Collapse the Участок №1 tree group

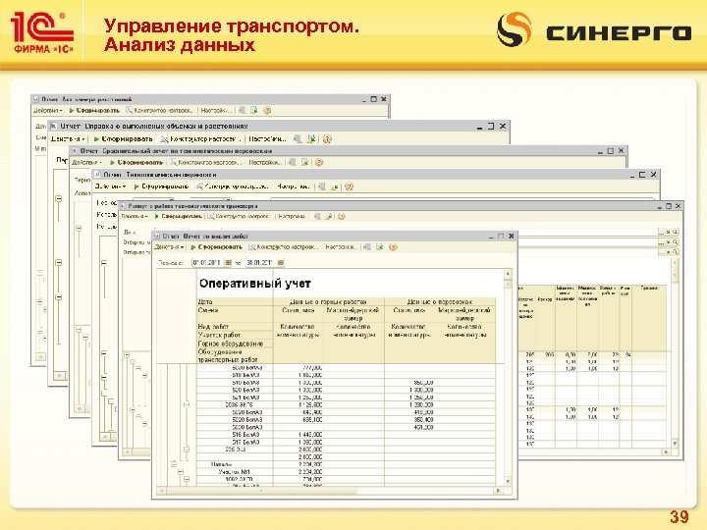point(180,472)
